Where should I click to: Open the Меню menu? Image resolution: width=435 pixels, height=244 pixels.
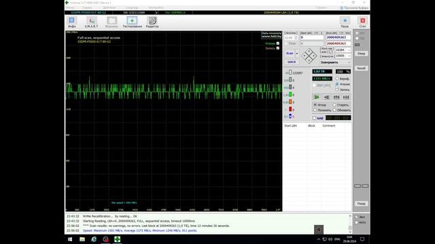click(x=70, y=8)
